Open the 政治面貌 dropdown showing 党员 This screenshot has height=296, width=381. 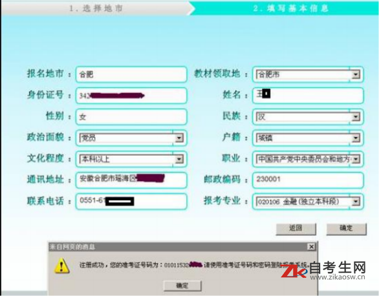coord(131,138)
